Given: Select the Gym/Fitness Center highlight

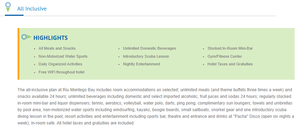Looking at the screenshot, I should coord(225,56).
